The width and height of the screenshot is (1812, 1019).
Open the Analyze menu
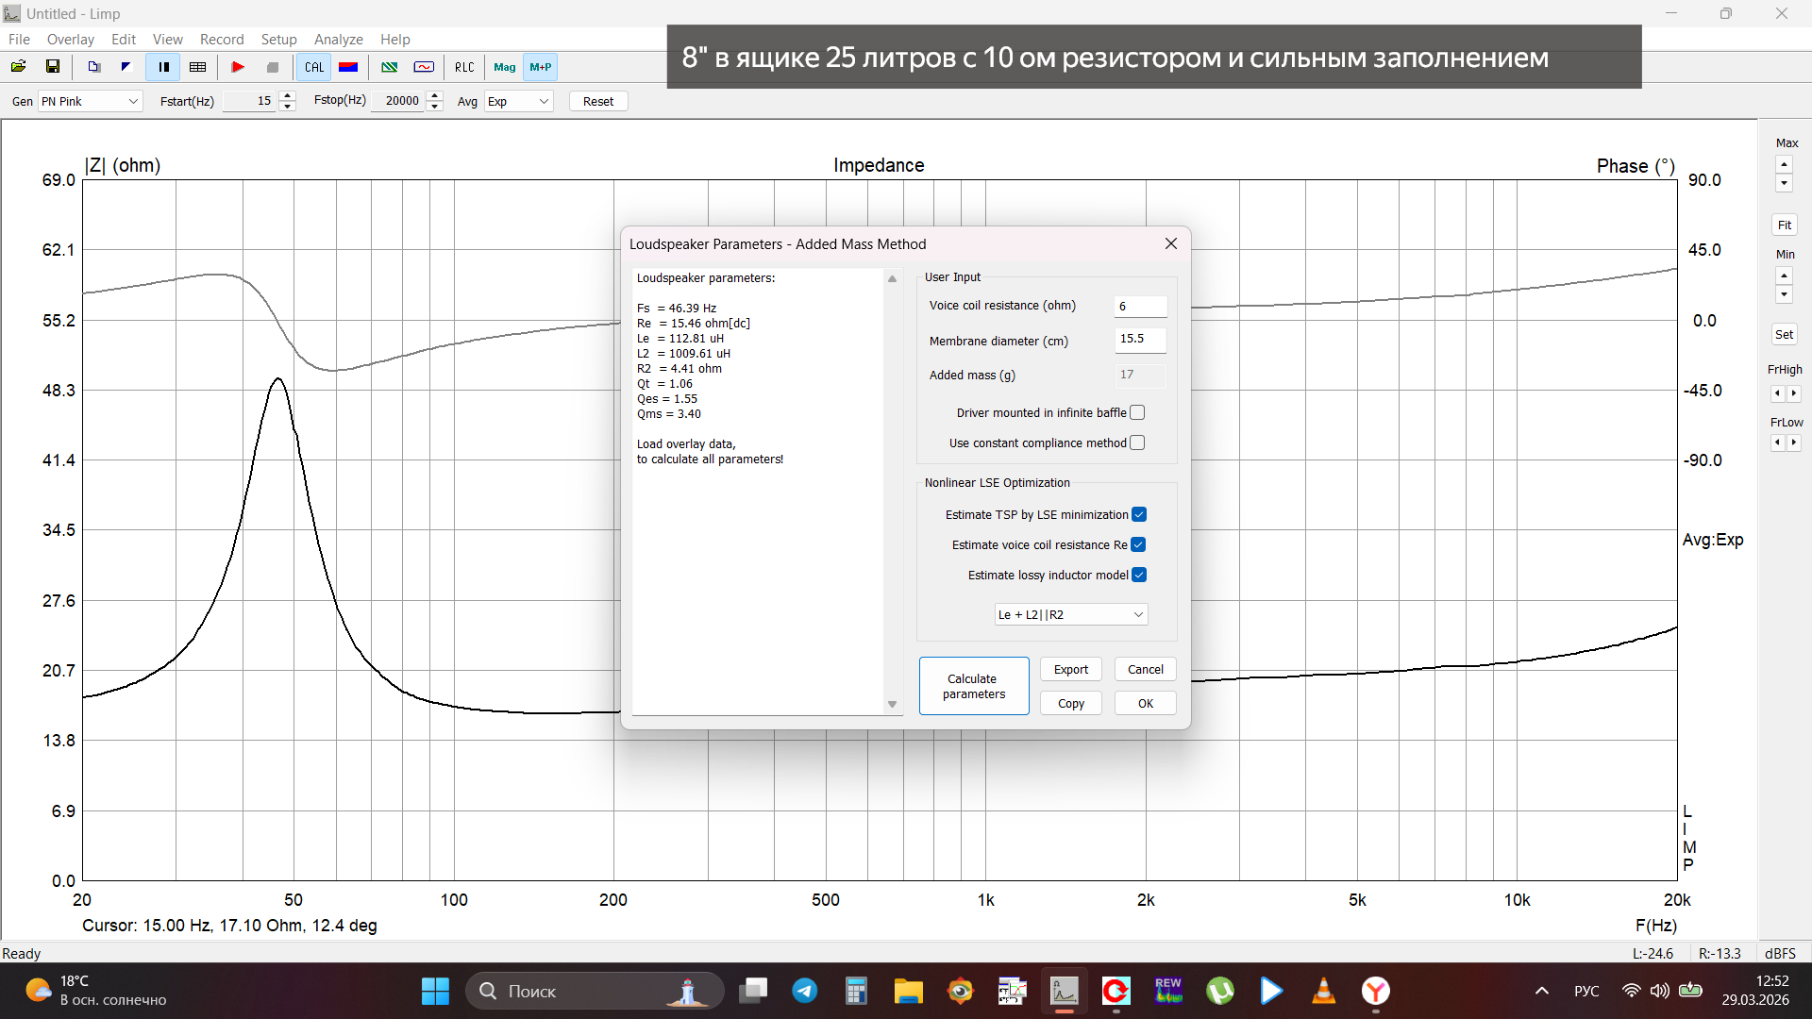click(338, 40)
